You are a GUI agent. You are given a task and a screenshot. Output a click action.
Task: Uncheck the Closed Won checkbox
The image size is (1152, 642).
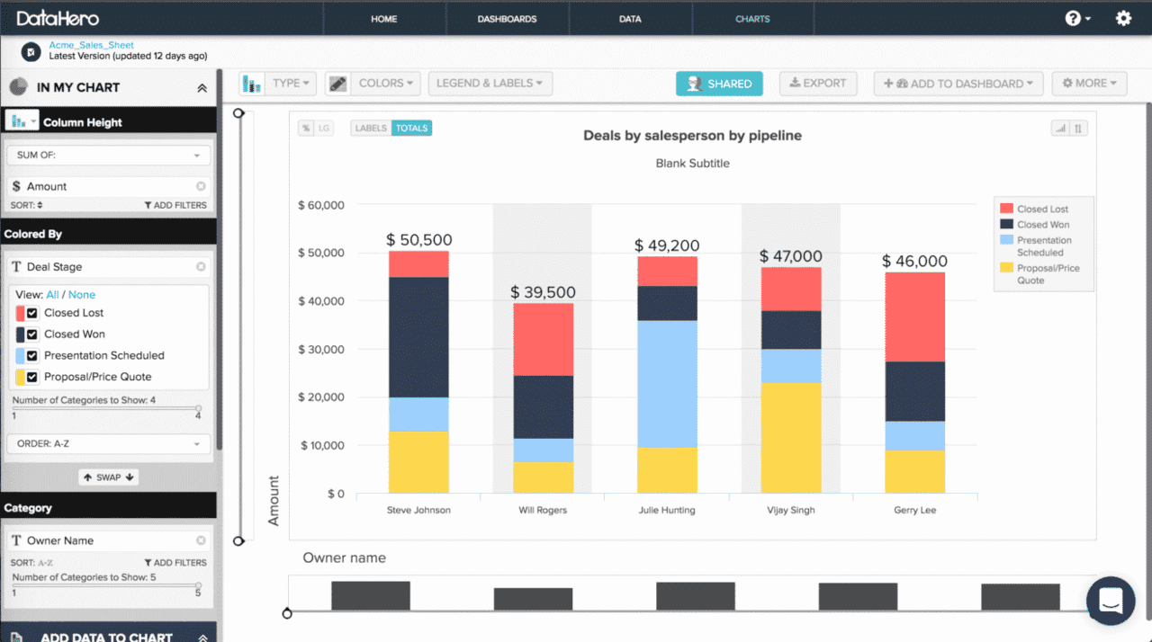pos(32,334)
